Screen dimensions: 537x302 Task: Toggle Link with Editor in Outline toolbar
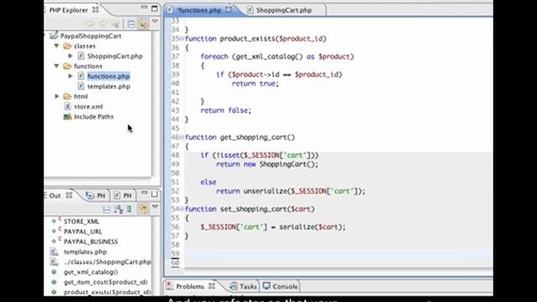point(143,209)
